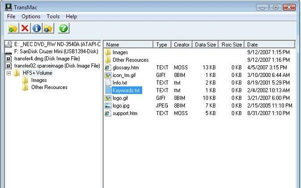Click the green help question mark icon

[x=63, y=29]
